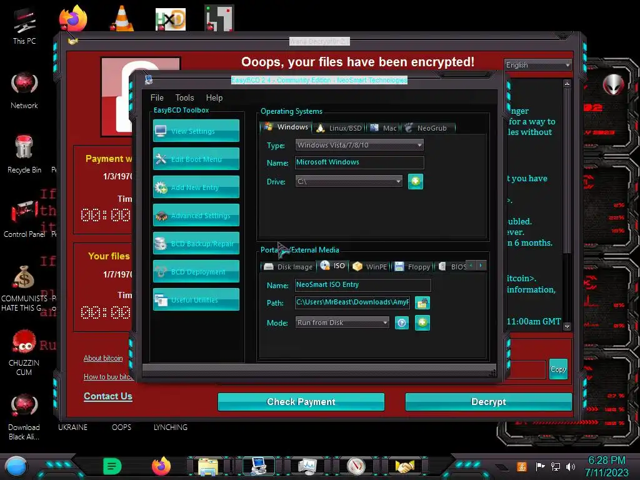This screenshot has height=480, width=640.
Task: Click green add entry button beside Mode
Action: 422,322
